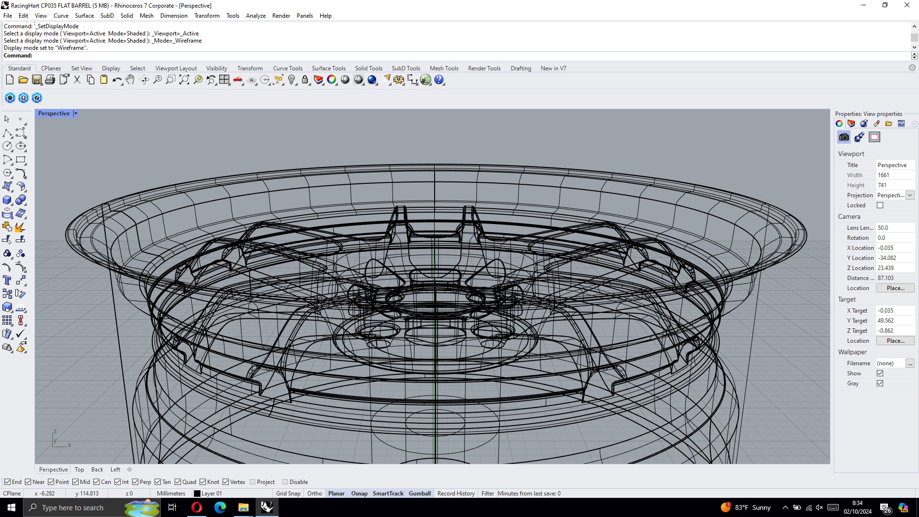
Task: Open the Perspective viewport title dropdown arrow
Action: (x=76, y=113)
